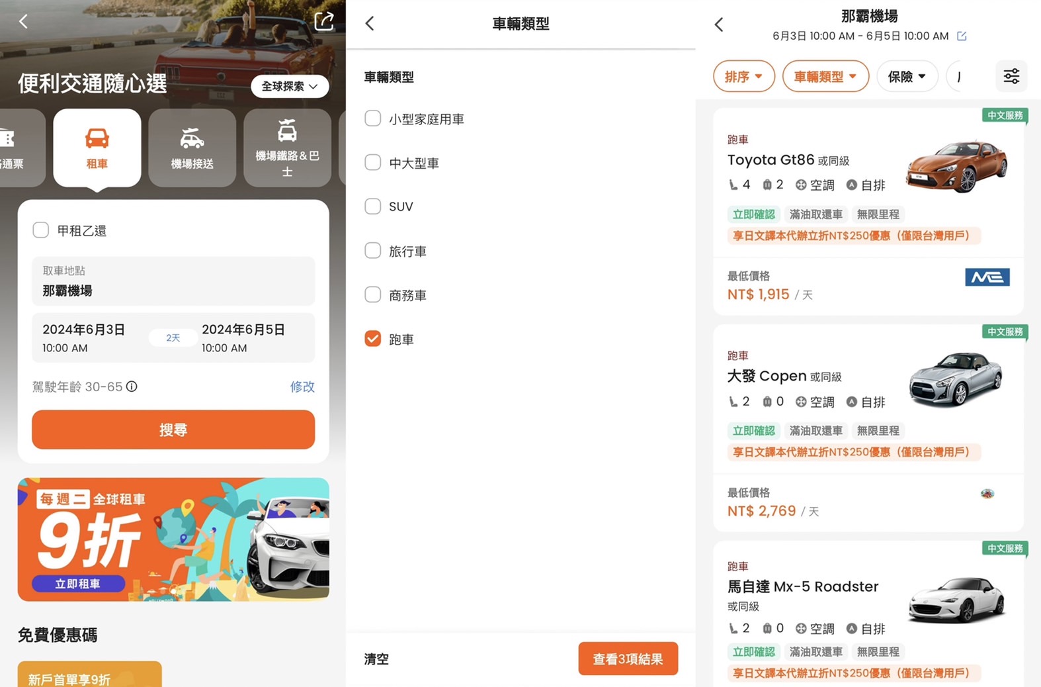Tap the supplier logo on Toyota card
Viewport: 1041px width, 687px height.
coord(987,277)
